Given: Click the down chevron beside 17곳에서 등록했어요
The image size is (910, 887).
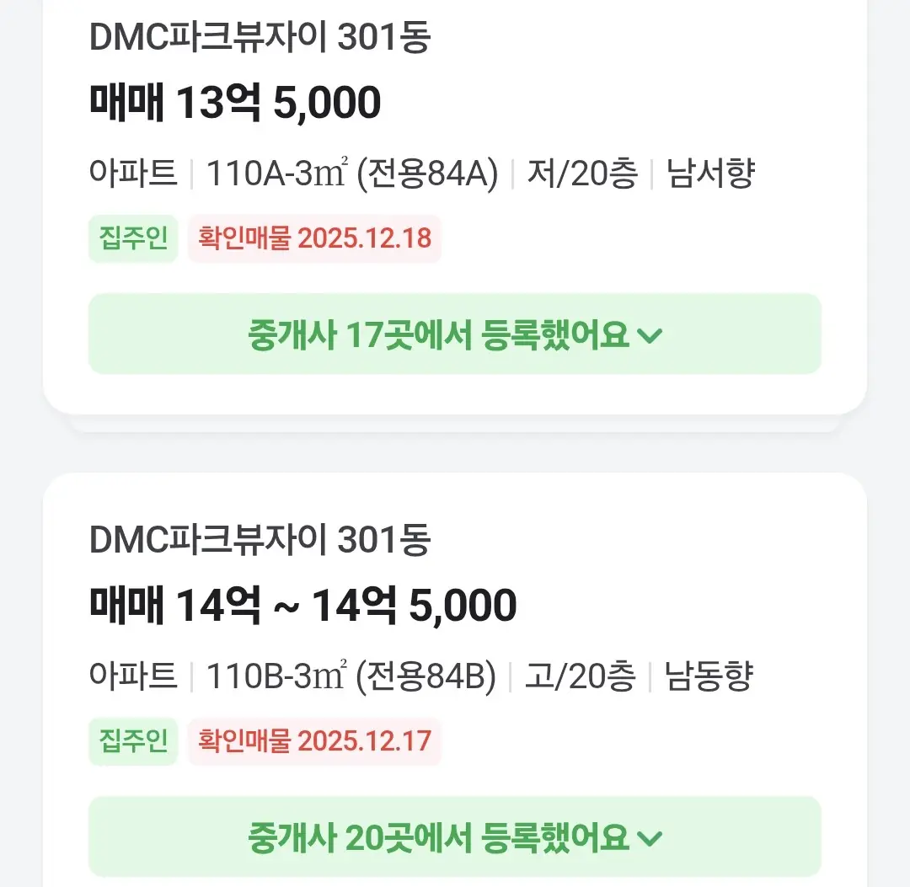Looking at the screenshot, I should (650, 336).
